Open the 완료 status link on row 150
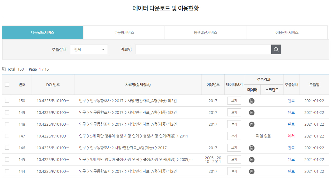332x179 pixels. (291, 101)
